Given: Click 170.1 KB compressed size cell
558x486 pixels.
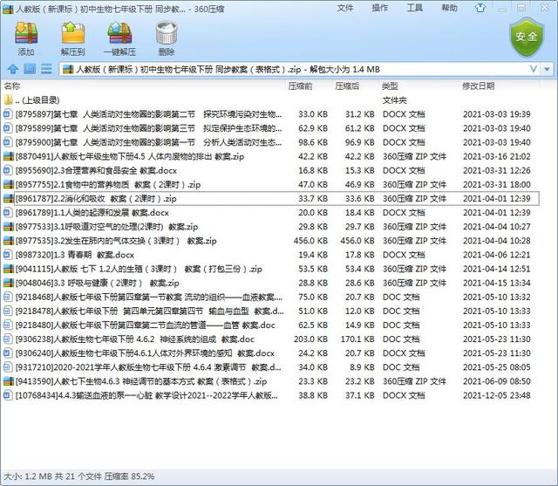Looking at the screenshot, I should tap(357, 339).
